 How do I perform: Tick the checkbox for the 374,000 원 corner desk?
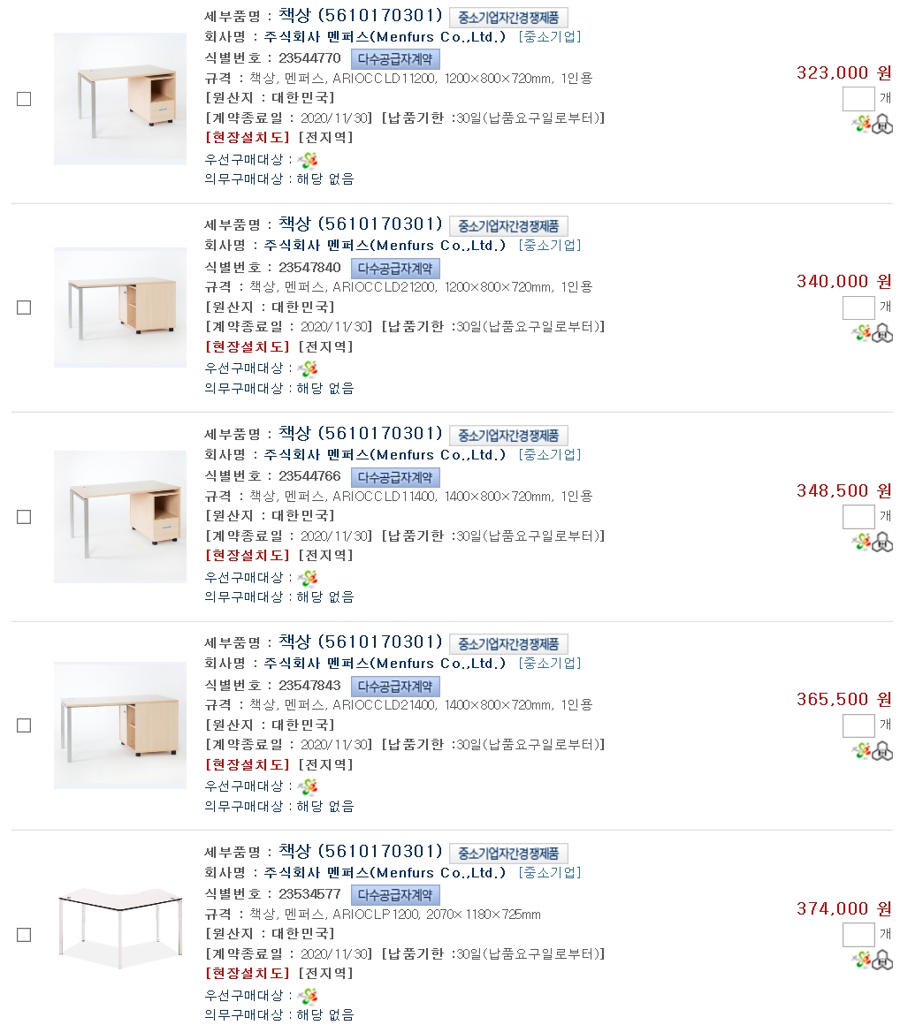click(24, 935)
